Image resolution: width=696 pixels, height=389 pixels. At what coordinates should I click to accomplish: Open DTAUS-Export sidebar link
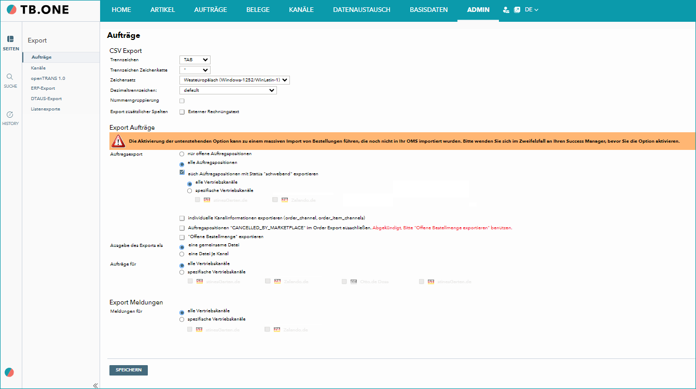point(46,99)
